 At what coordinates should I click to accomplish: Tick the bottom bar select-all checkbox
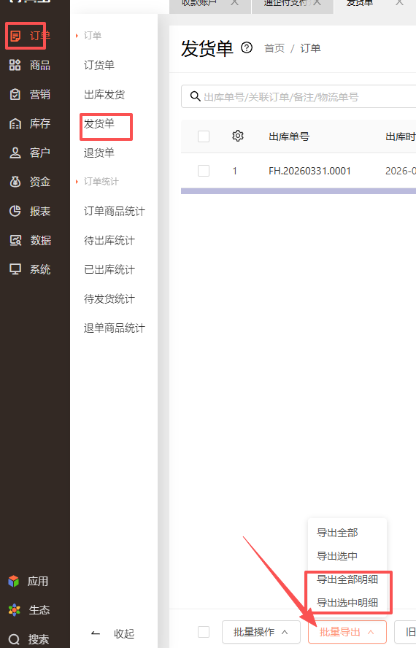pos(204,632)
